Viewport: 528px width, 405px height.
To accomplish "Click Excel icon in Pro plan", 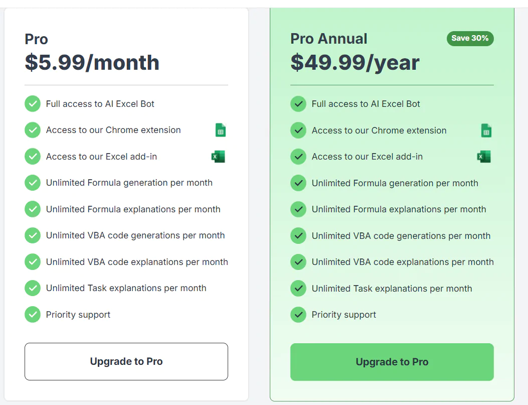I will [218, 157].
